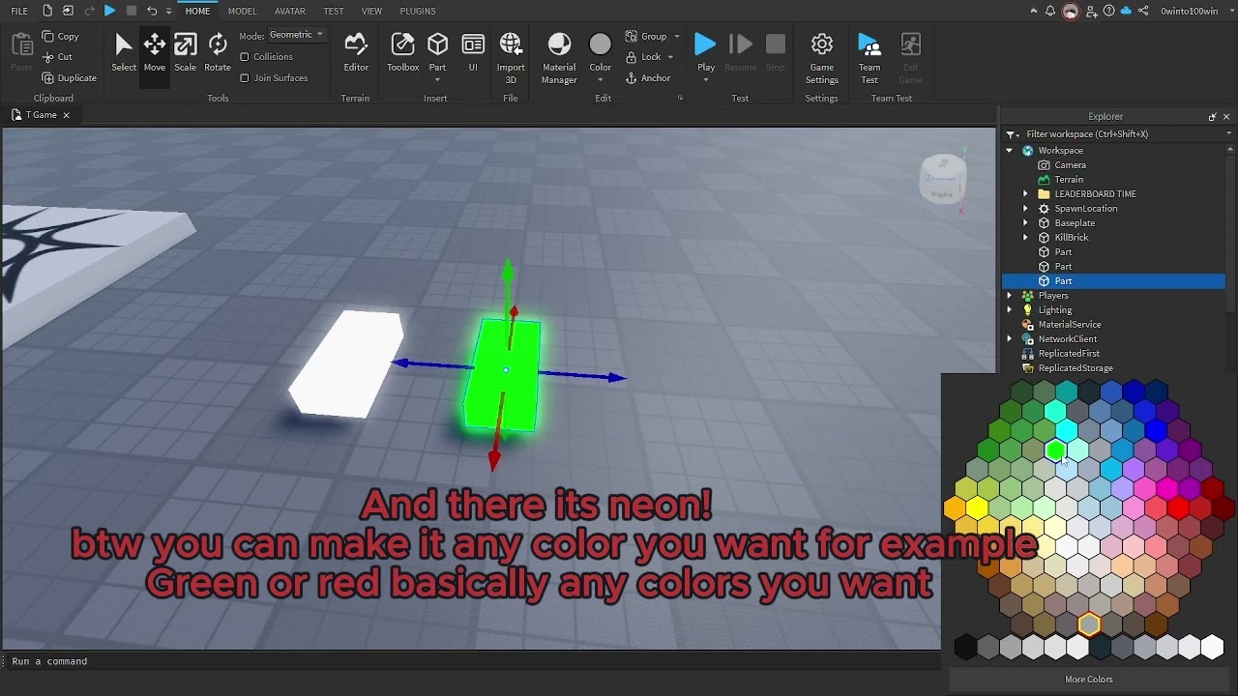
Task: Open the Mode Geometric dropdown
Action: (297, 35)
